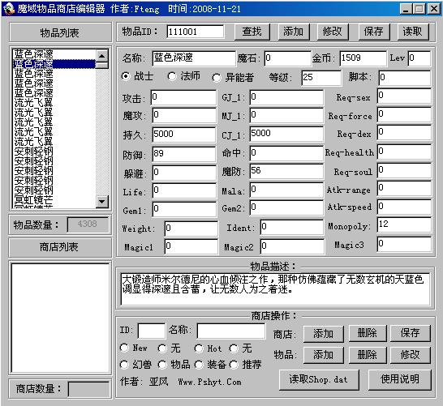
Task: Click the Monopoly field showing 12
Action: [404, 224]
